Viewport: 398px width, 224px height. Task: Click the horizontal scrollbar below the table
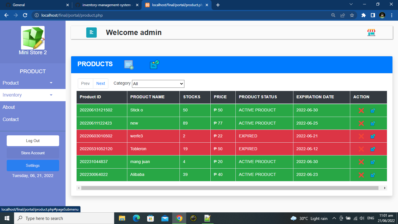(x=230, y=188)
